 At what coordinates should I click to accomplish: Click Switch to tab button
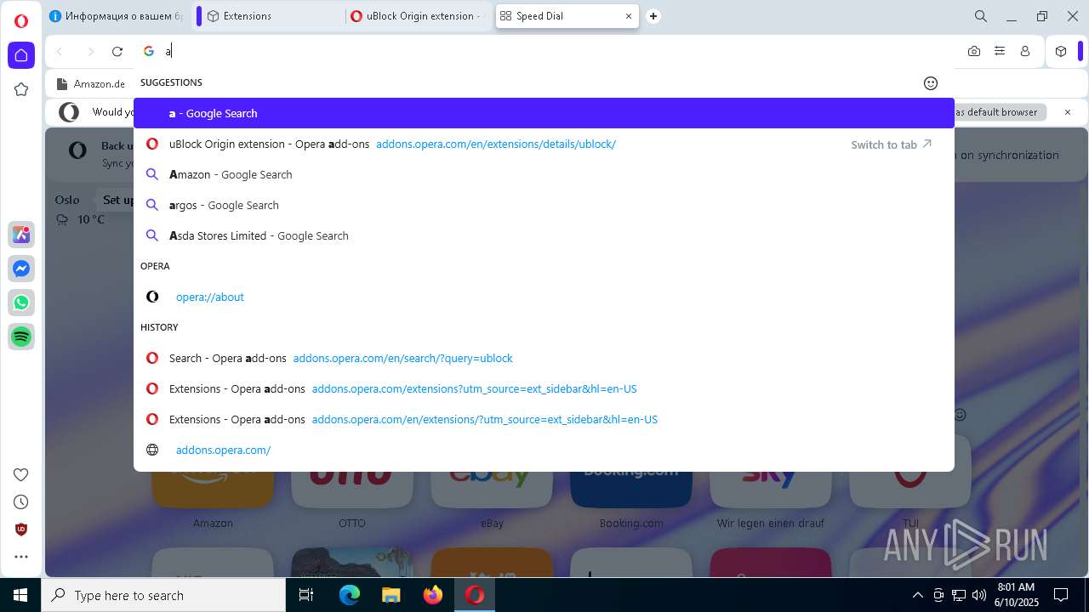(892, 144)
